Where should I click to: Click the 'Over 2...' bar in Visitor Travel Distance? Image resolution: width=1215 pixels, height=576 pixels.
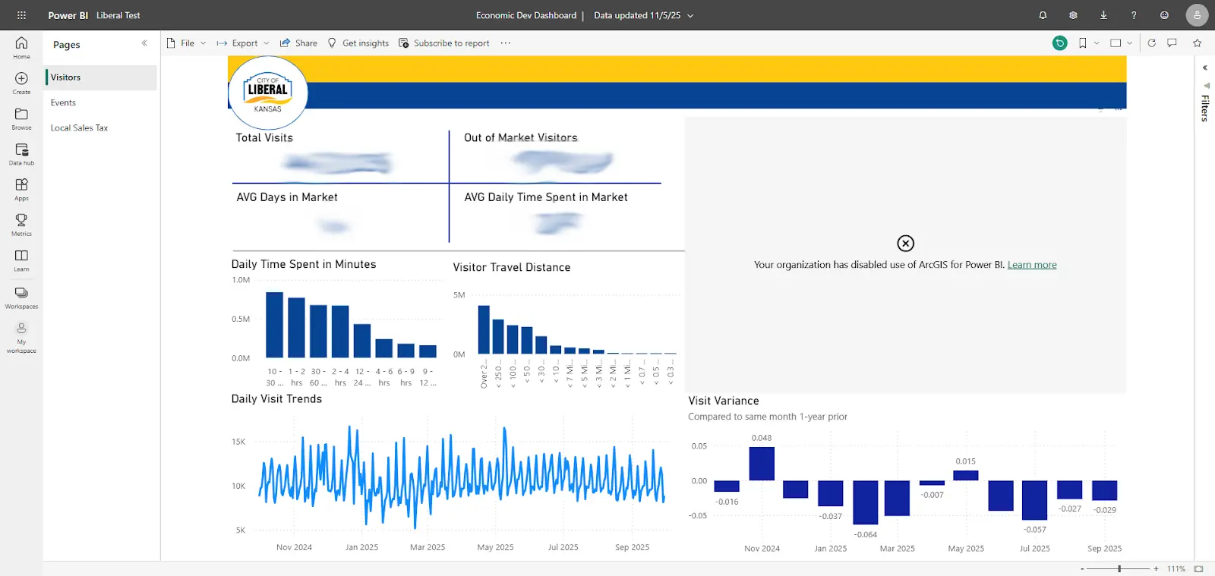coord(484,329)
